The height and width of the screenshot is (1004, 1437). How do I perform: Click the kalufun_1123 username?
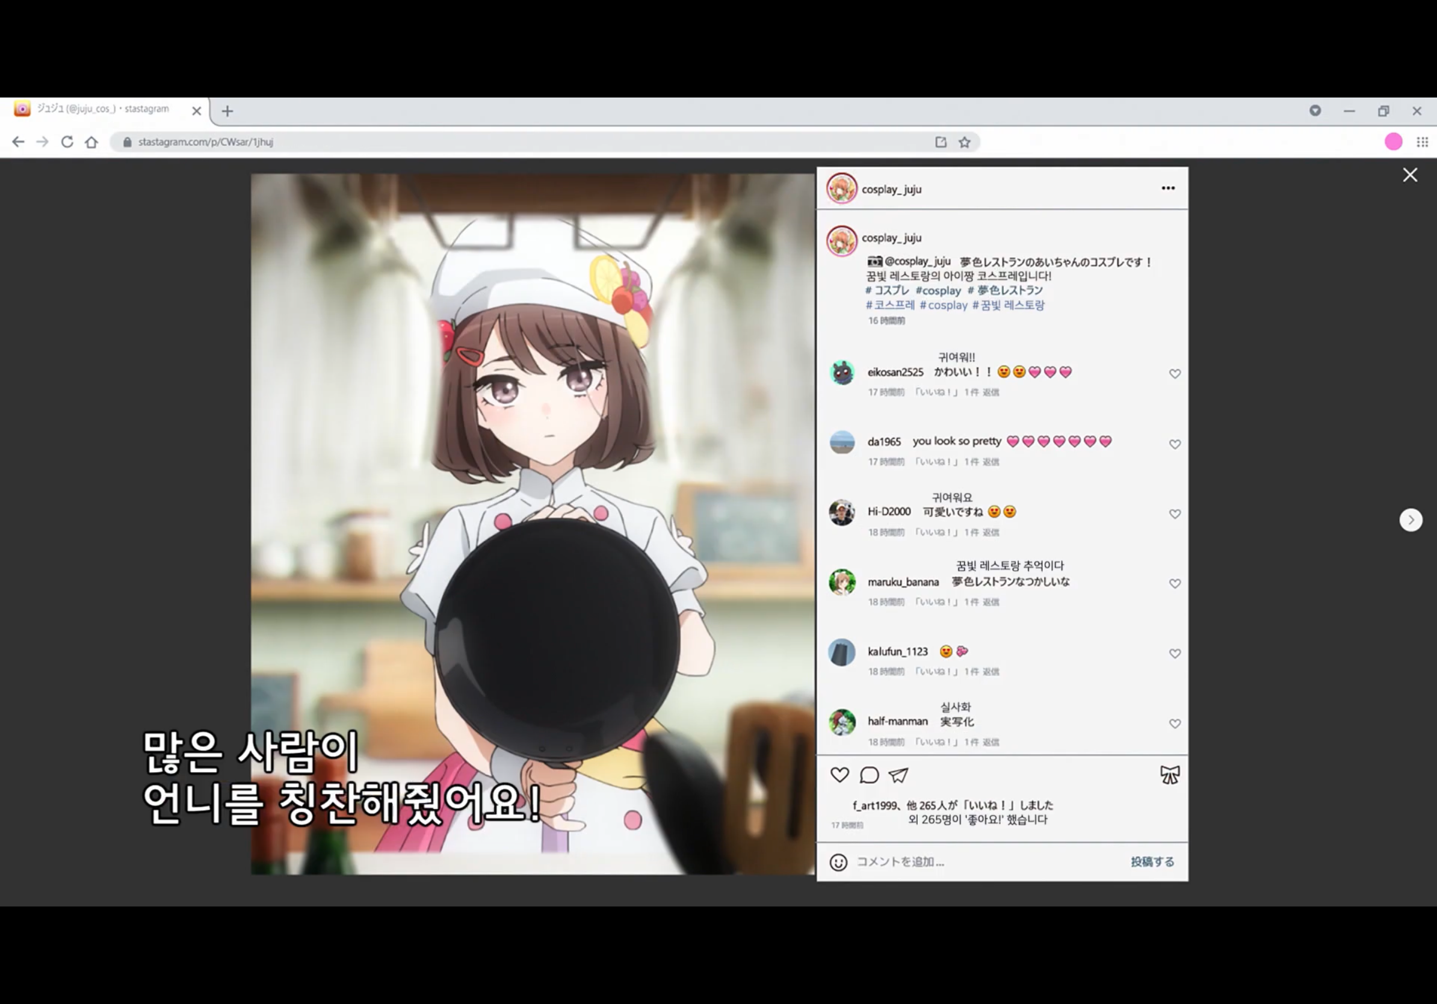pyautogui.click(x=897, y=652)
